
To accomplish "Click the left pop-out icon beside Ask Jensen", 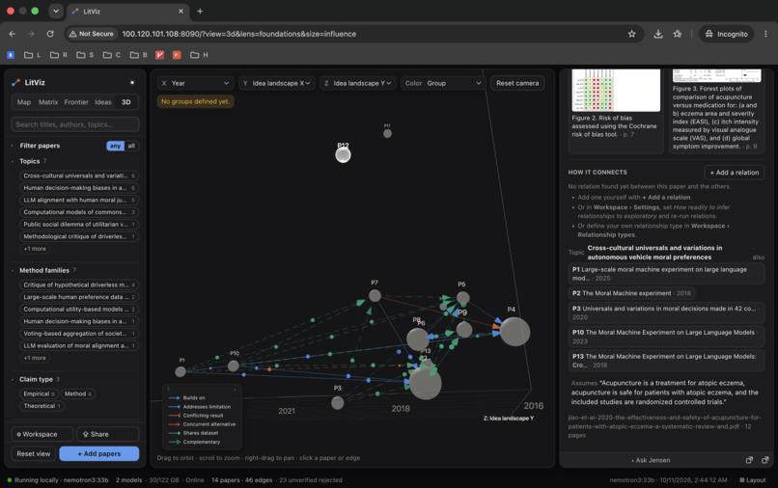I will 749,460.
